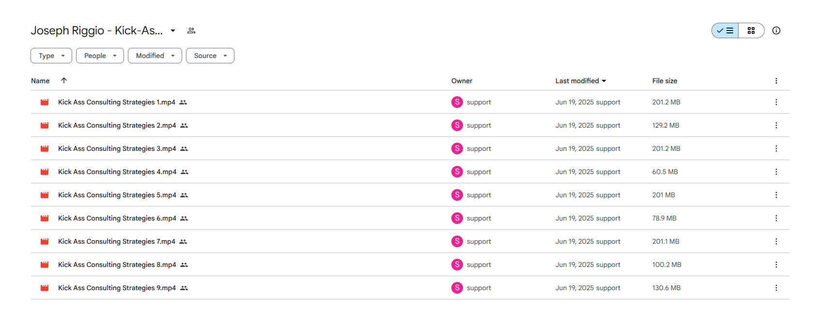Switch to list layout view

click(725, 30)
